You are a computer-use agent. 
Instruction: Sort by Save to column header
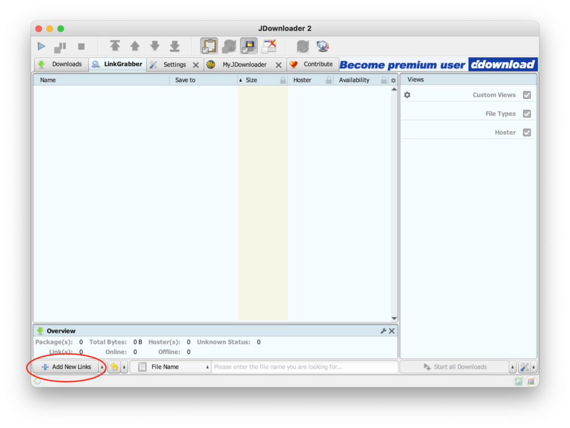point(204,80)
